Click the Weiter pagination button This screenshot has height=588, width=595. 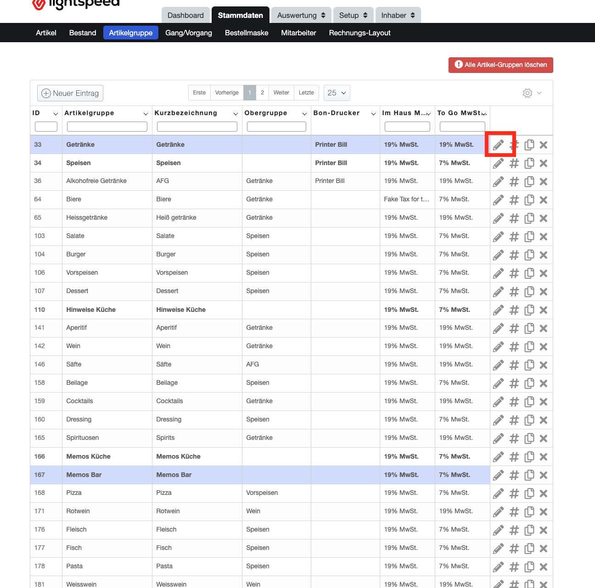click(x=281, y=93)
